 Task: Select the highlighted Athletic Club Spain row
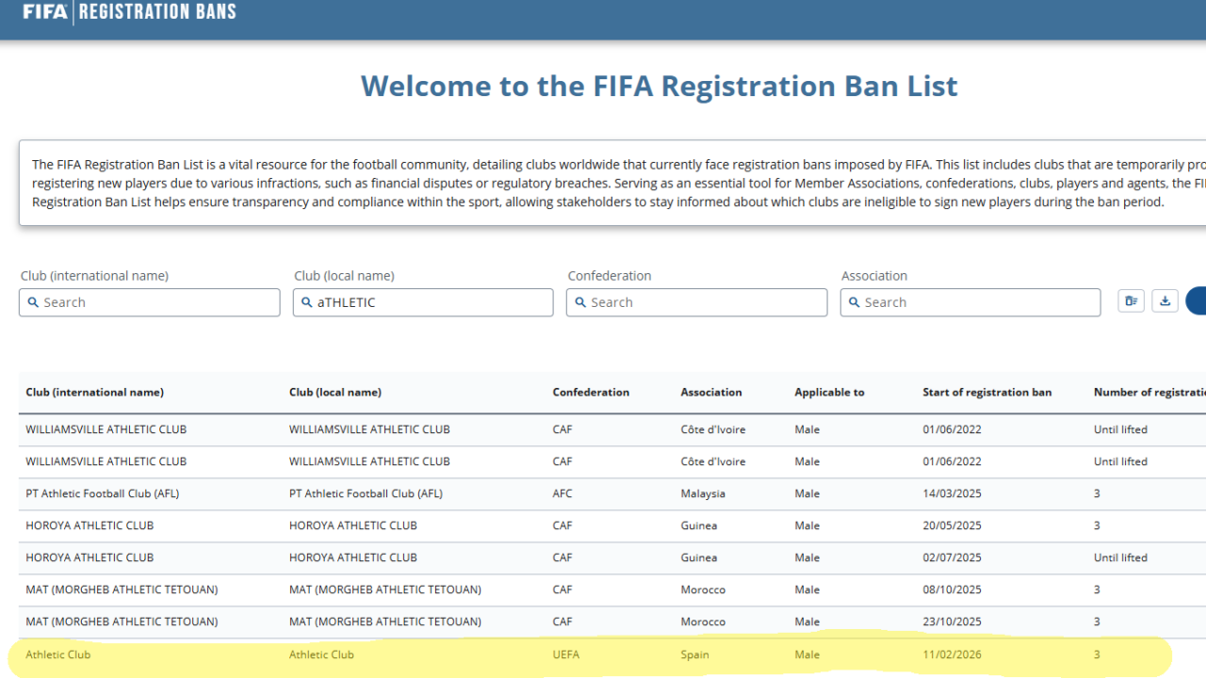coord(584,654)
